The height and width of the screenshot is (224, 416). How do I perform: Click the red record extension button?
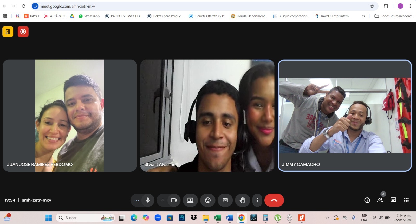tap(23, 32)
